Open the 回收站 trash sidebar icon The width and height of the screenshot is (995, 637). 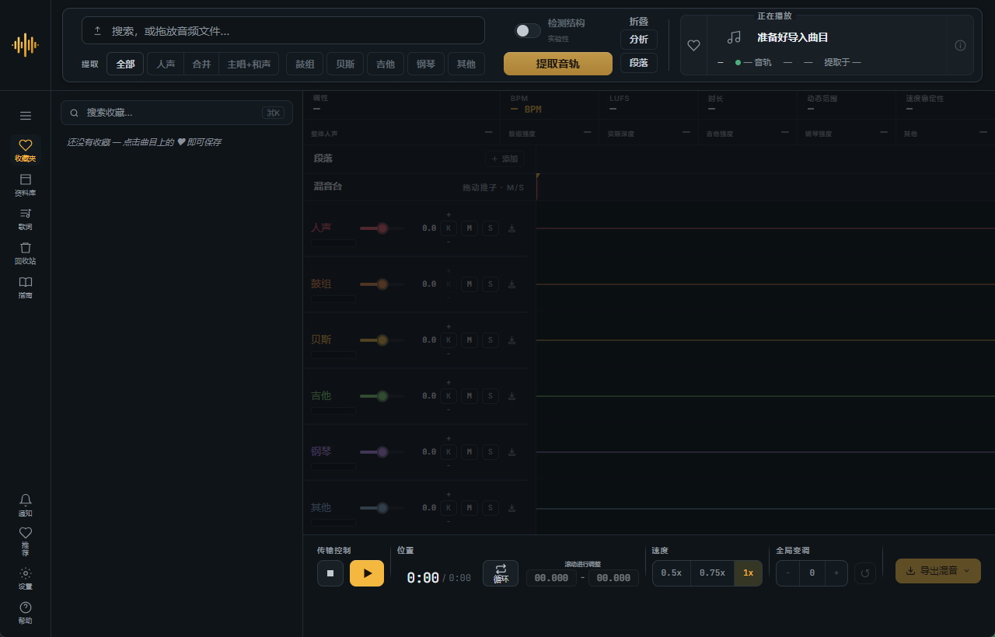26,252
